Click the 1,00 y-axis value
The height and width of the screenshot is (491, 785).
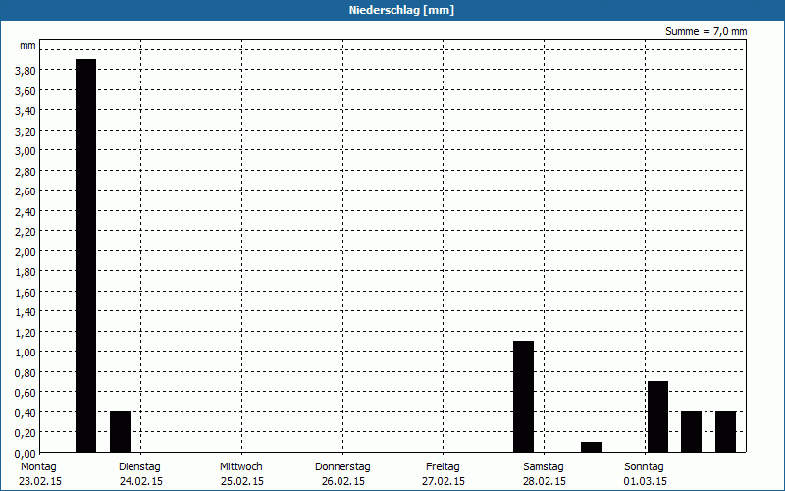pyautogui.click(x=26, y=353)
